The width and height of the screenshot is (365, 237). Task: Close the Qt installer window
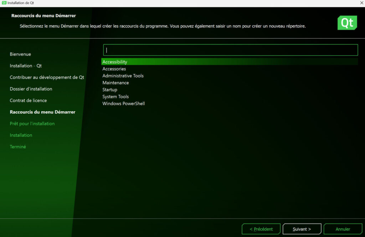point(361,3)
